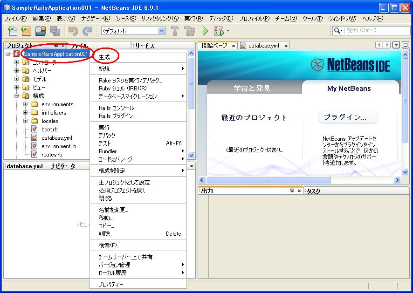This screenshot has height=293, width=413.
Task: Choose Rails コンソール menu item
Action: tap(138, 108)
